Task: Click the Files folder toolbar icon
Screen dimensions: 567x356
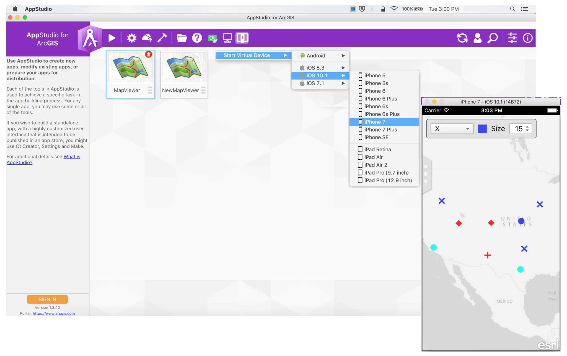Action: (182, 38)
